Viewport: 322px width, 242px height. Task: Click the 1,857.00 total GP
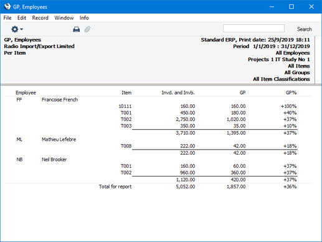click(x=236, y=186)
